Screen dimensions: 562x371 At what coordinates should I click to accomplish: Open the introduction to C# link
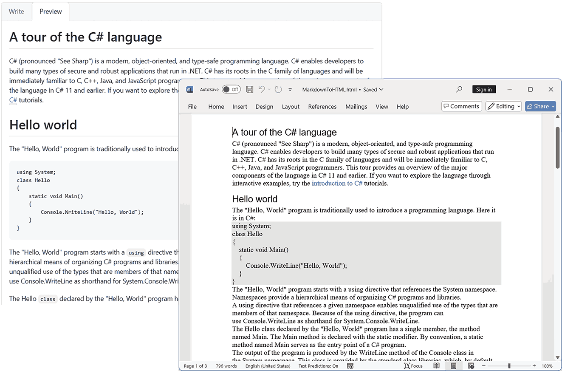tap(337, 183)
